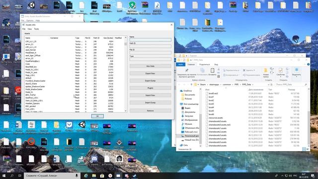
Task: Collapse the Explorer ribbon with the chevron
Action: [305, 64]
